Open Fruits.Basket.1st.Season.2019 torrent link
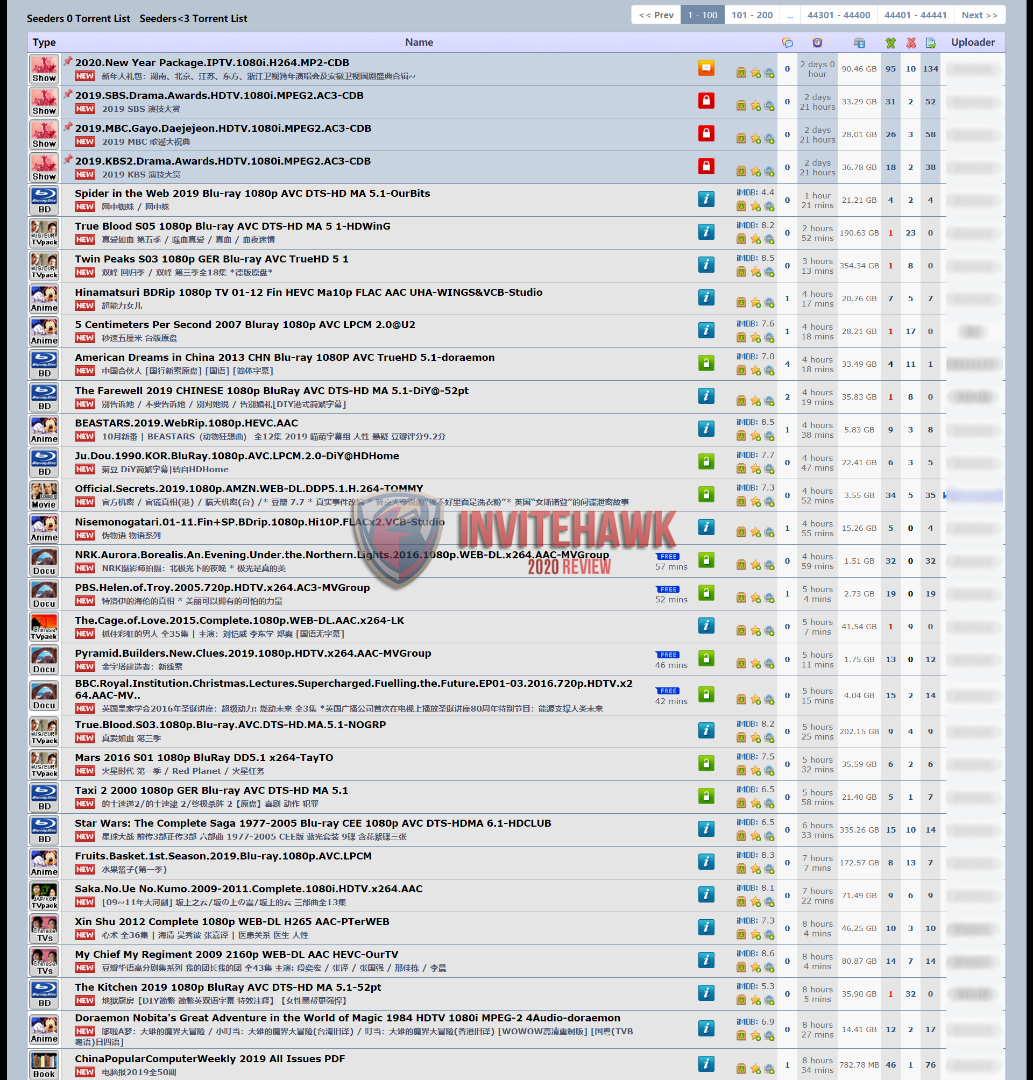 click(224, 856)
